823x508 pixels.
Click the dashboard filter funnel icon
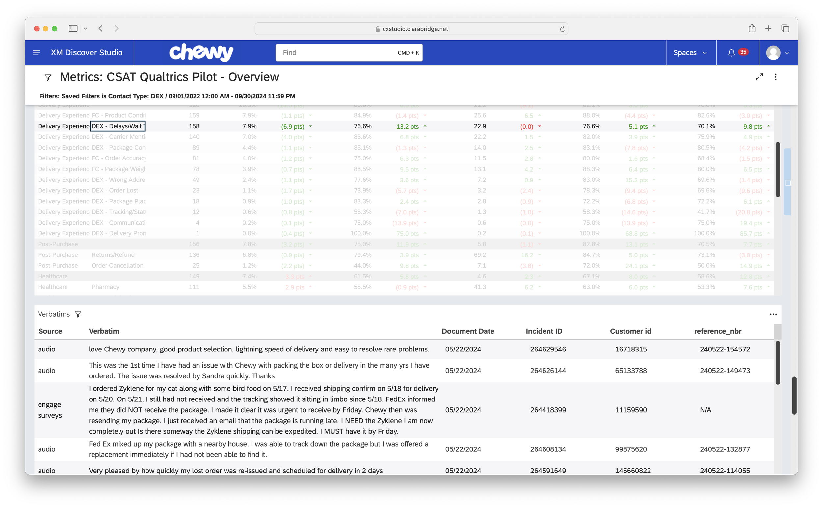pos(48,78)
